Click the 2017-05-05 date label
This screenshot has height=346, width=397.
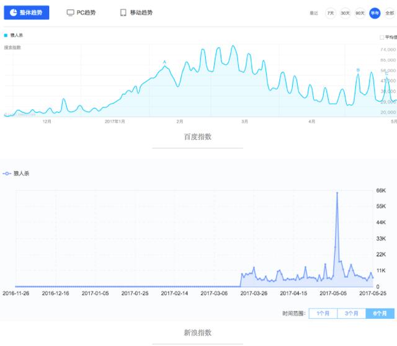(x=333, y=293)
